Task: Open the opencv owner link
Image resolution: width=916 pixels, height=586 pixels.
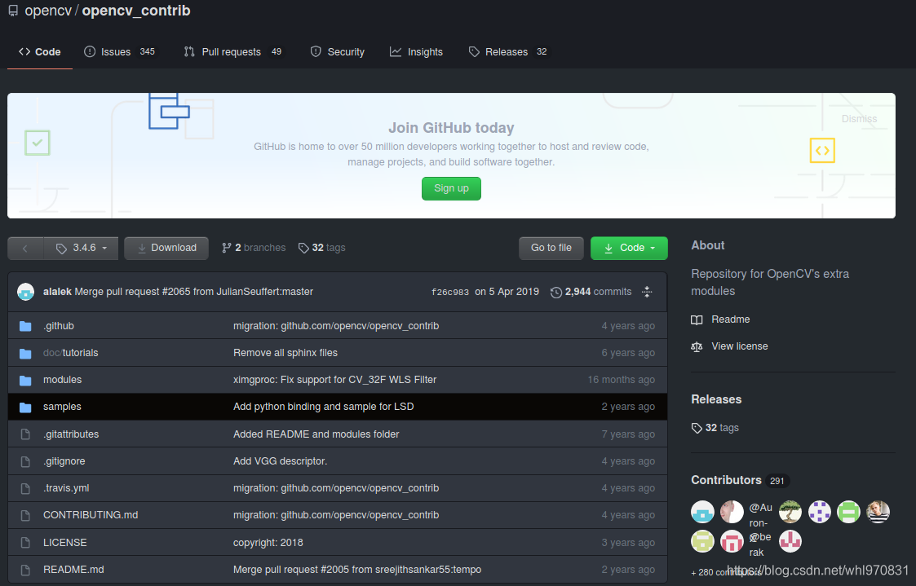Action: 48,11
